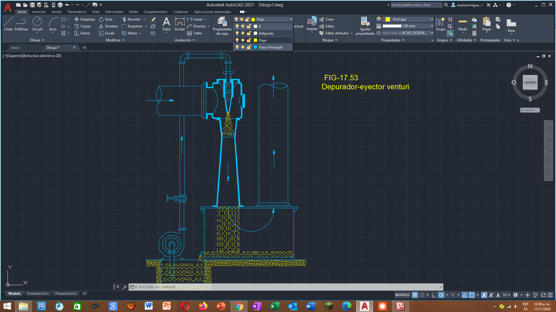Toggle lock on Defpoints layer
556x312 pixels.
[249, 33]
